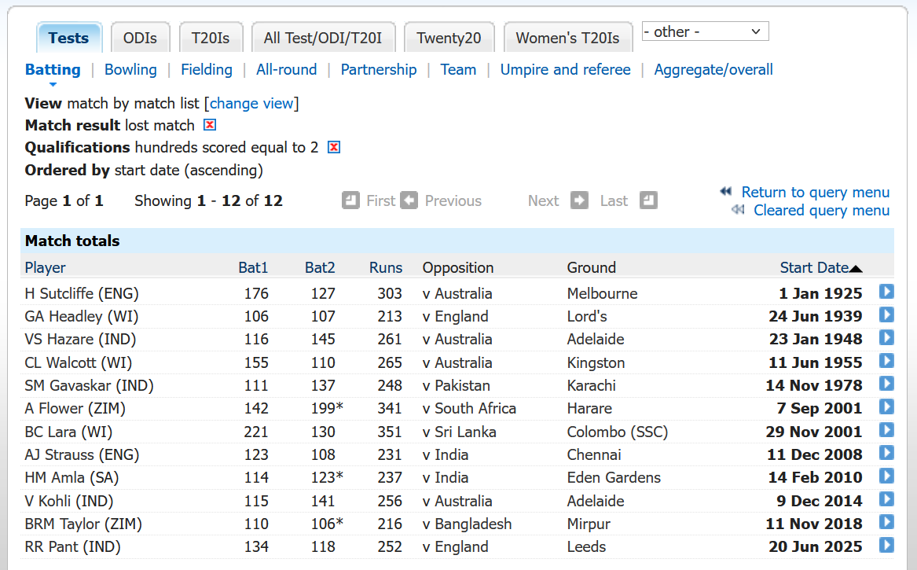This screenshot has height=570, width=917.
Task: Switch to the ODIs tab
Action: 141,38
